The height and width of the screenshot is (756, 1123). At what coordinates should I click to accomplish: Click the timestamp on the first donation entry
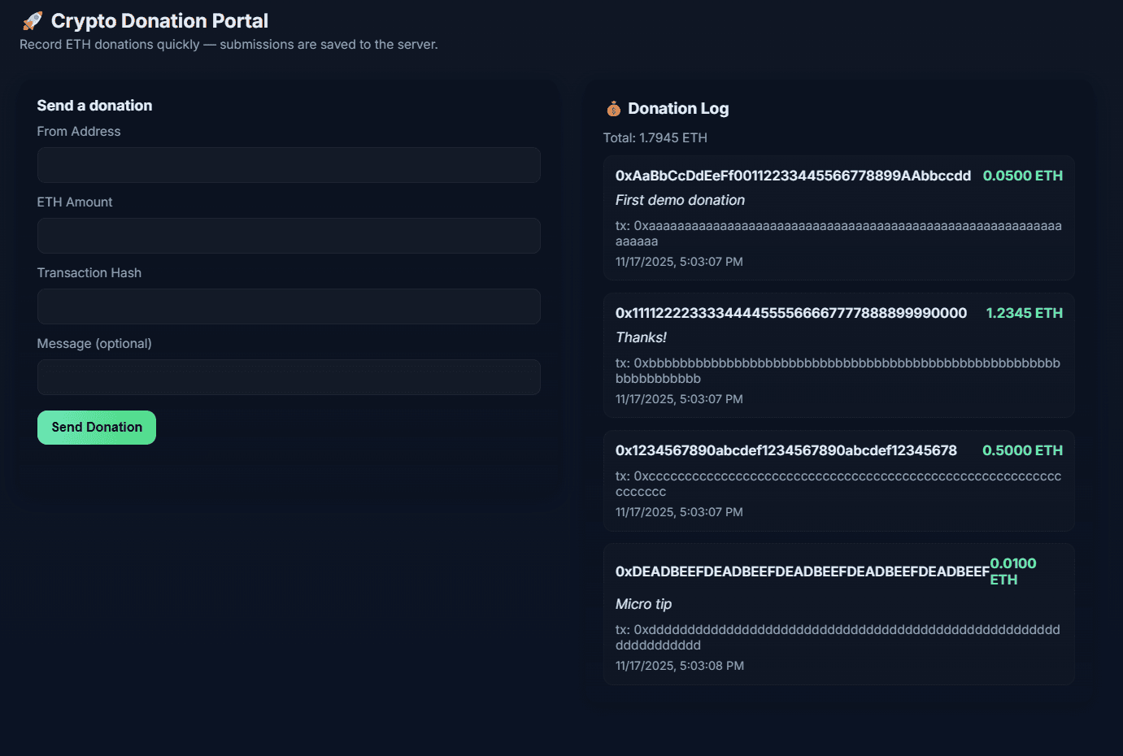(679, 261)
